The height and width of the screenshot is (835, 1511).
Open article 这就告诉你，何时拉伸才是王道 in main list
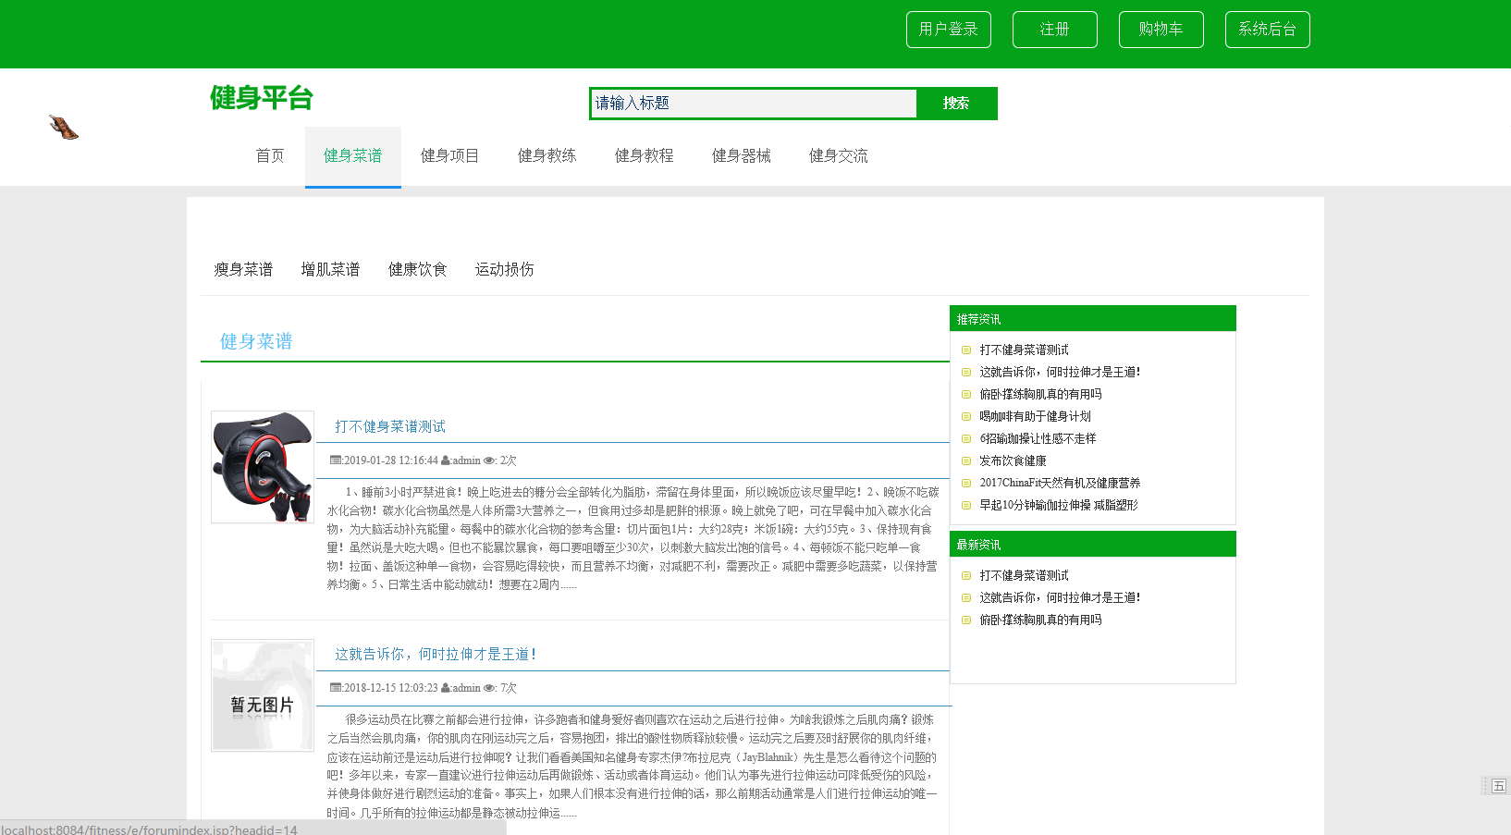click(x=436, y=654)
